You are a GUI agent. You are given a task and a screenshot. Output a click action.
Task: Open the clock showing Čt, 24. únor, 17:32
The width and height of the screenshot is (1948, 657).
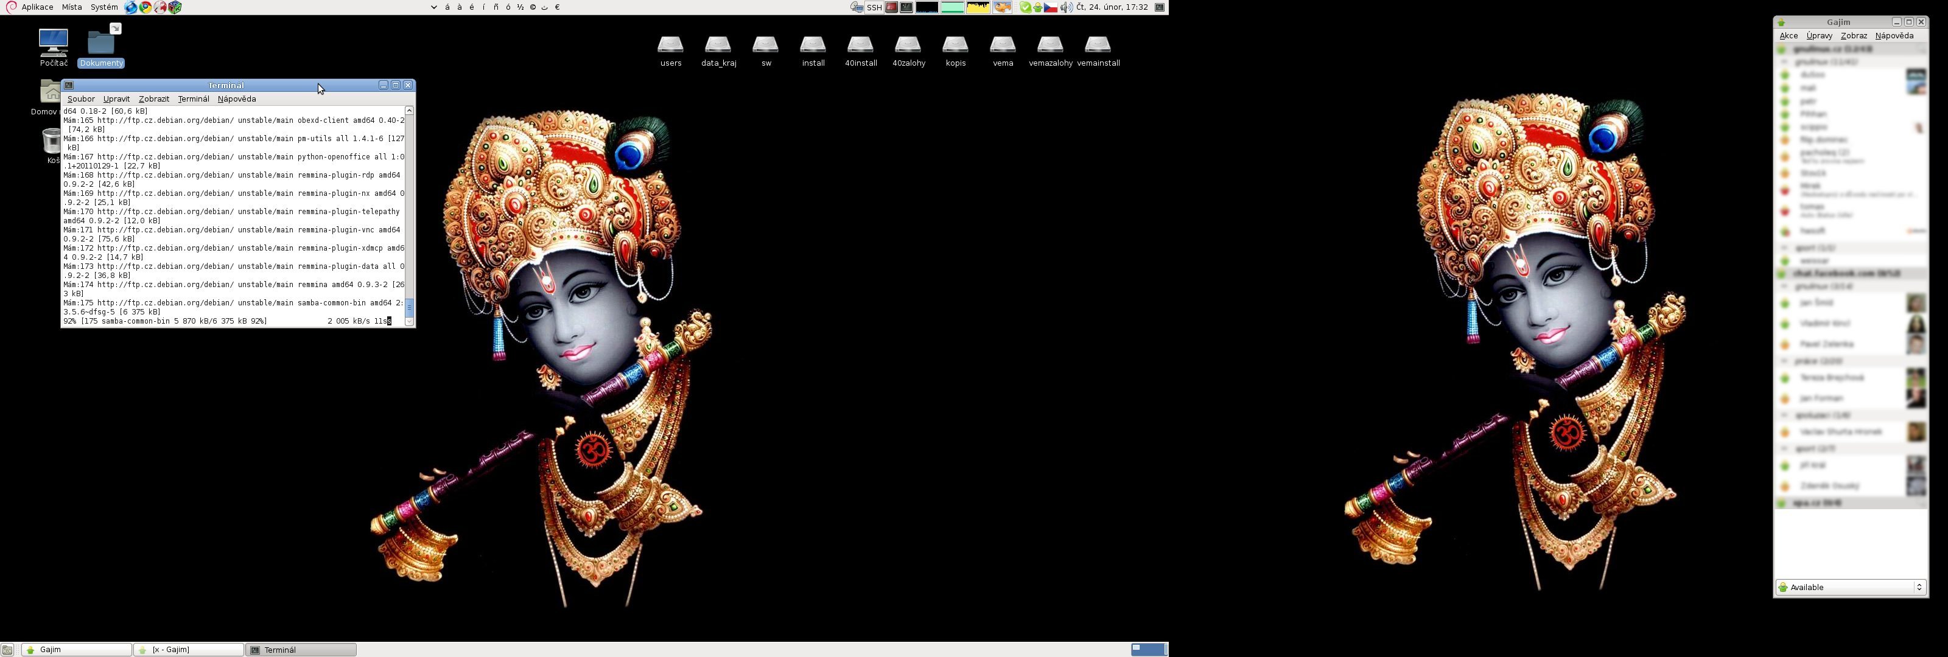pos(1112,7)
